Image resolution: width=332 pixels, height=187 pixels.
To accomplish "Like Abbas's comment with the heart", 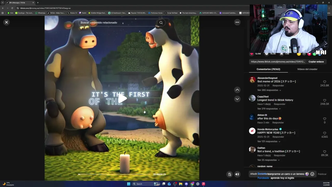I will point(324,119).
